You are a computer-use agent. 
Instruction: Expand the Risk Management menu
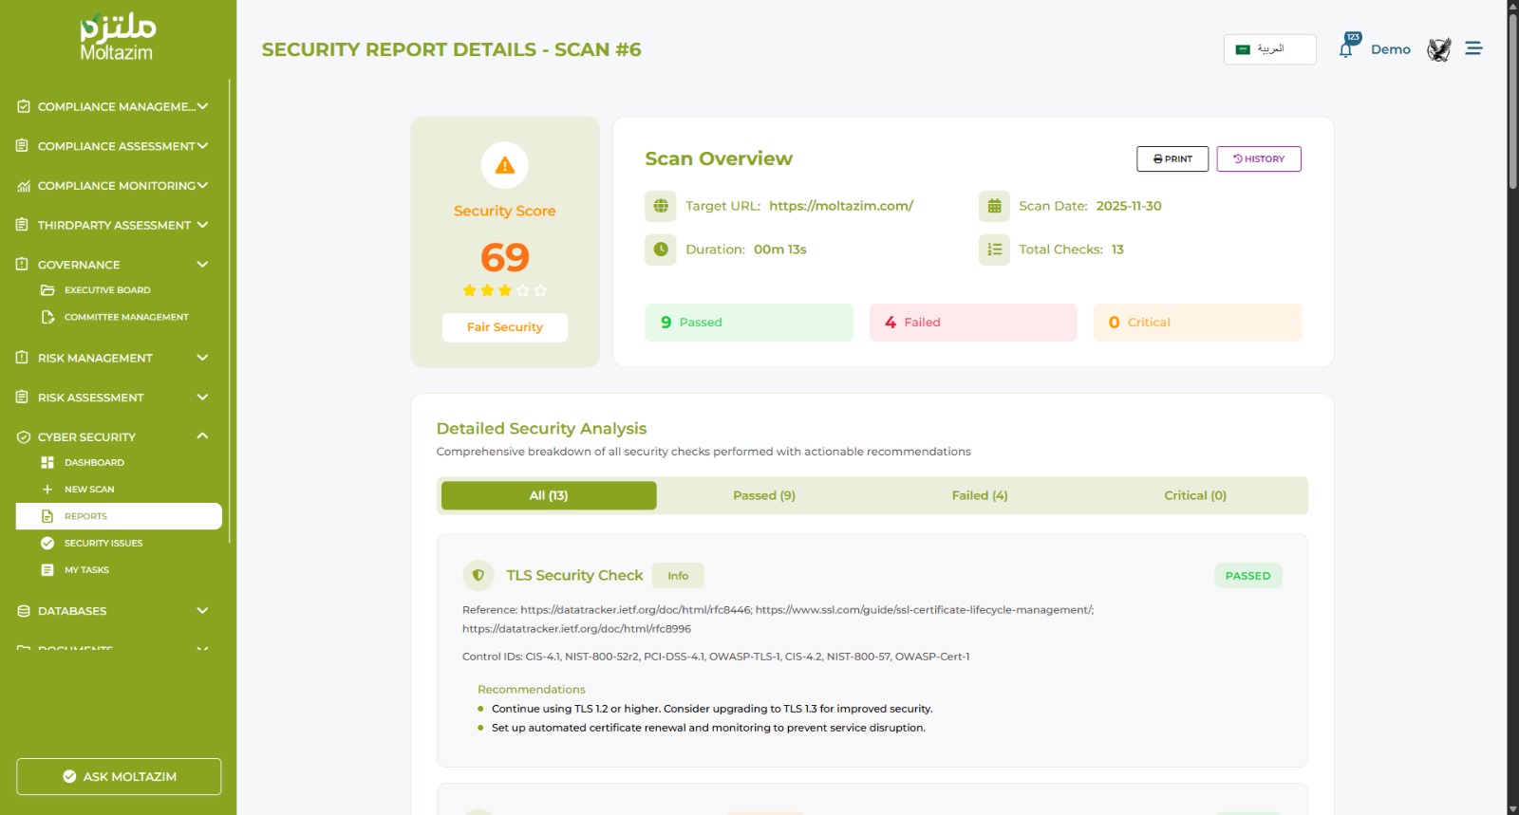click(x=202, y=358)
